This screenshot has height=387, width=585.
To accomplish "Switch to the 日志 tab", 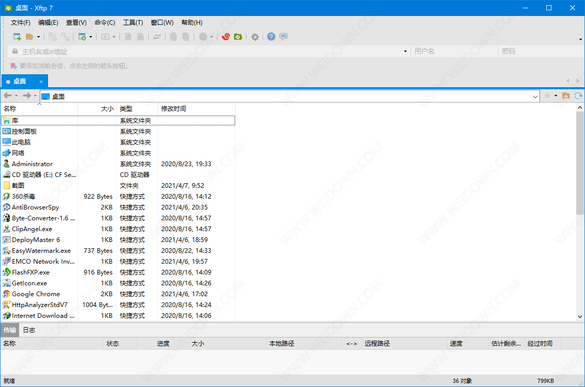I will [x=29, y=330].
